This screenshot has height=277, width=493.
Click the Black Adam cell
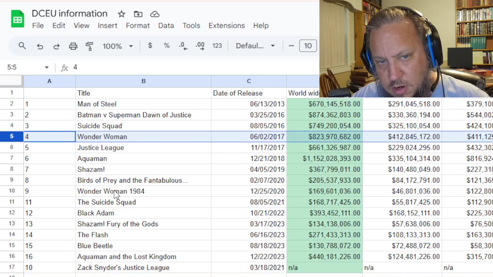(143, 213)
